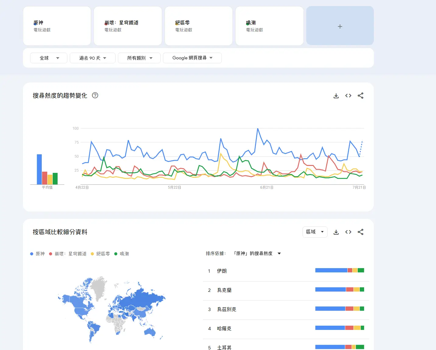
Task: Open the 哈薩克 region row
Action: pyautogui.click(x=286, y=329)
